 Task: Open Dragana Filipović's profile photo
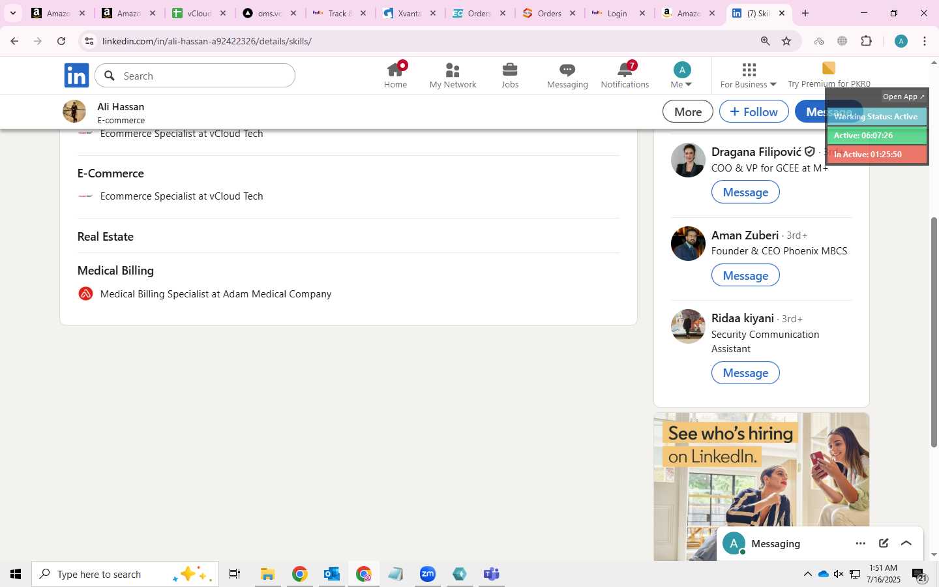[x=688, y=160]
